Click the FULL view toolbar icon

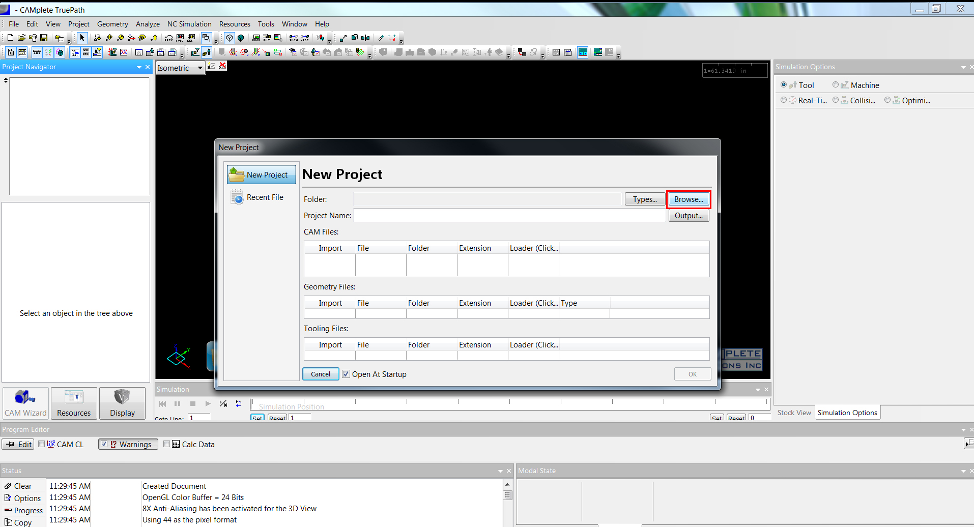180,38
